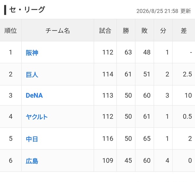
Task: Open the 巨人 team link
Action: 32,75
